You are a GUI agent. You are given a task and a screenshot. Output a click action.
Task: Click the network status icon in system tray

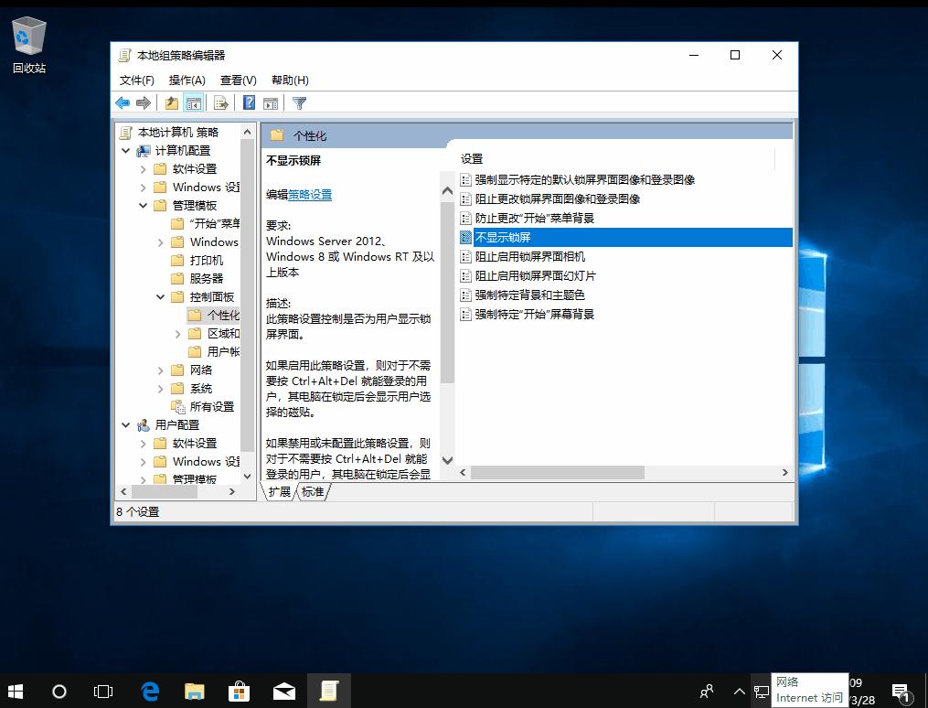point(763,692)
